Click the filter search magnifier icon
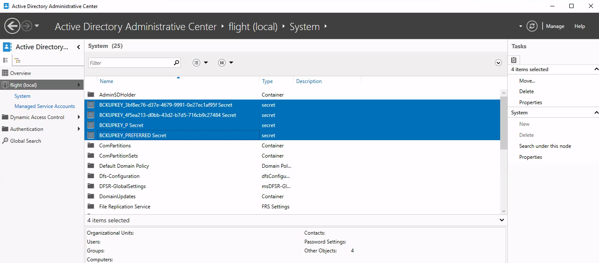 [176, 63]
